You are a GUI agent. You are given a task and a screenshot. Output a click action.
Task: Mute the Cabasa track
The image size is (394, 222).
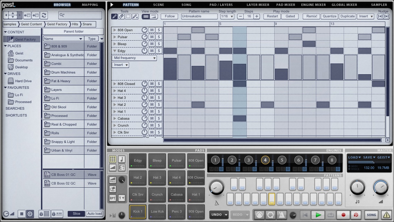[152, 118]
